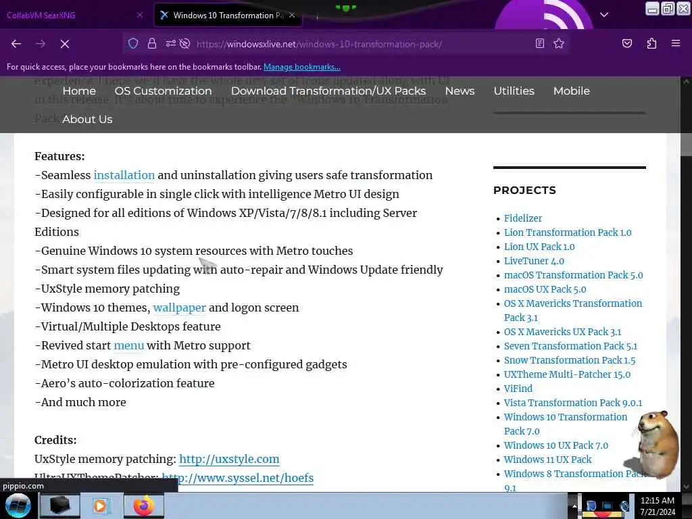Open the Manage bookmarks link
Screen dimensions: 692x519
[302, 67]
